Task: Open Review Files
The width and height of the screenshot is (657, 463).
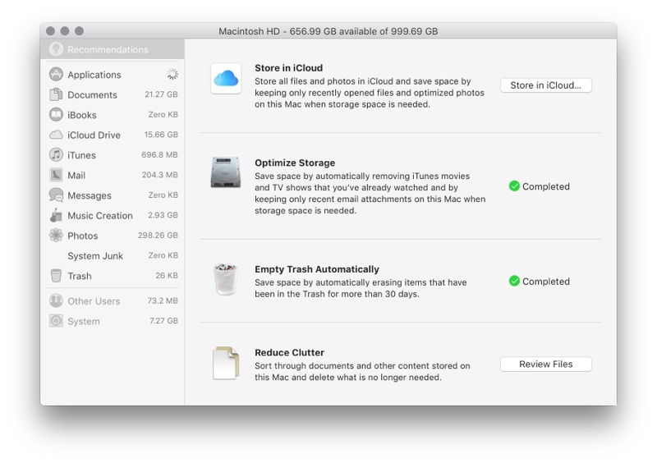Action: (x=545, y=364)
